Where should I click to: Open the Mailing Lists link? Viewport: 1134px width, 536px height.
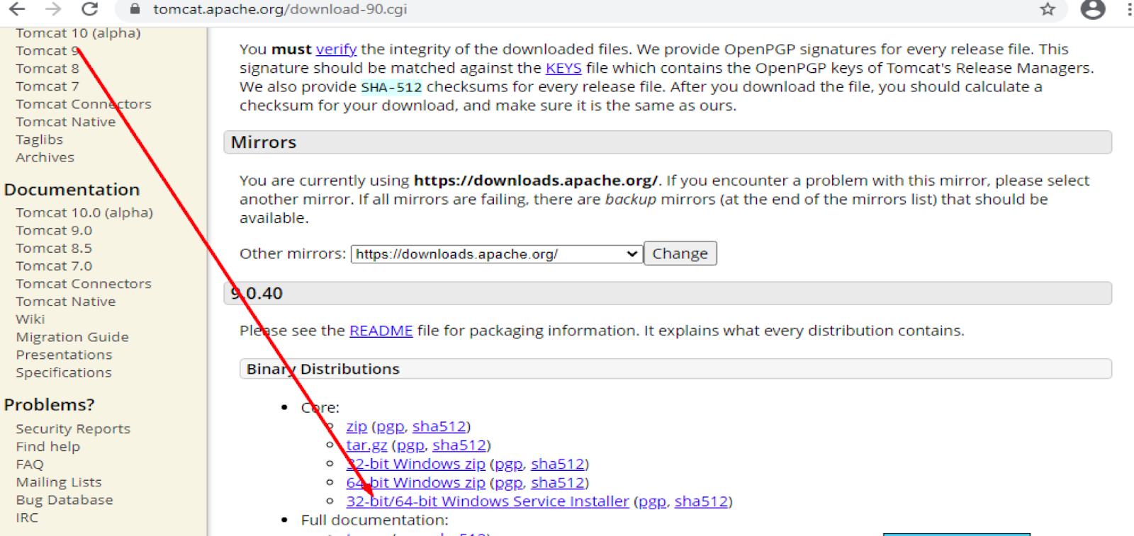[59, 482]
